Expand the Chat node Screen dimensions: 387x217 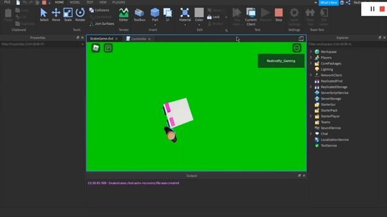pyautogui.click(x=311, y=134)
